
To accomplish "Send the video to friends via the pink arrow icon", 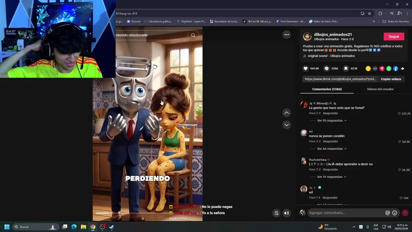I will (x=382, y=69).
